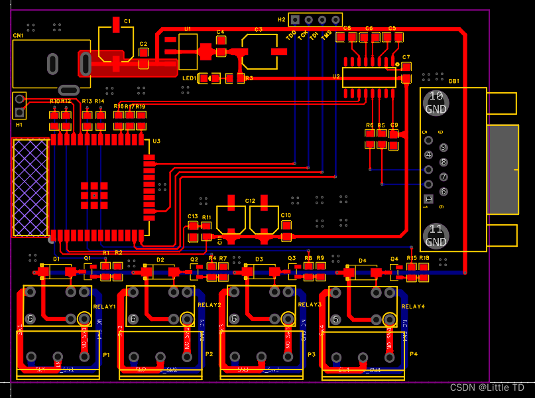Click the R13 resistor label
Screen dimensions: 535x398
click(87, 101)
